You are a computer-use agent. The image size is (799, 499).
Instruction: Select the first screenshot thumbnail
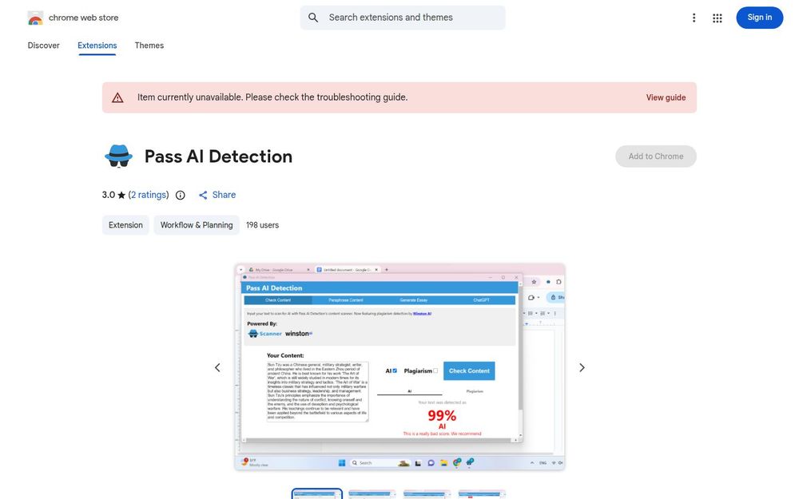[x=317, y=494]
